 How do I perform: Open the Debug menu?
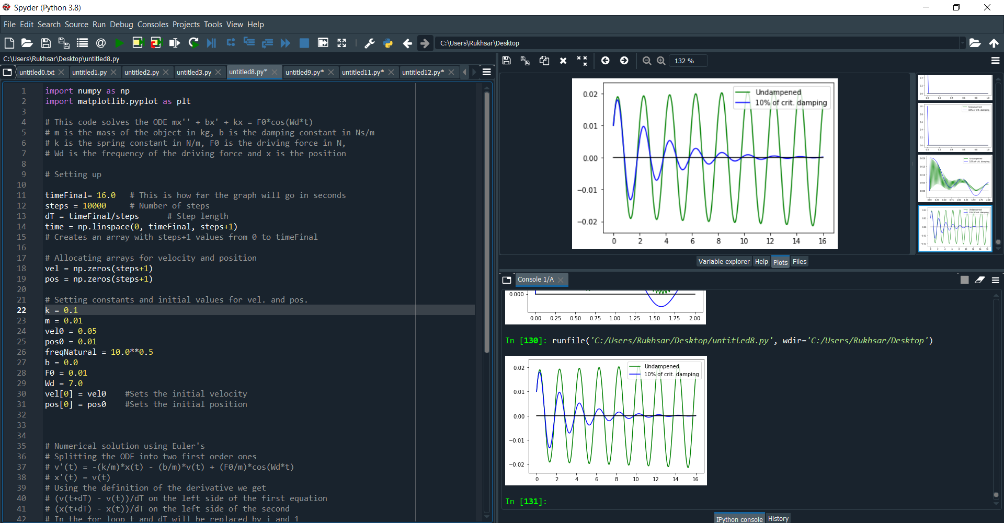click(121, 24)
